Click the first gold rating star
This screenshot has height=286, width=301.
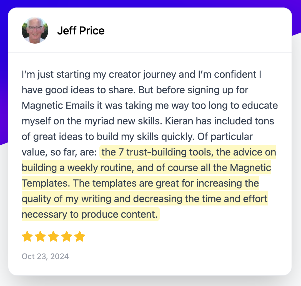click(27, 237)
